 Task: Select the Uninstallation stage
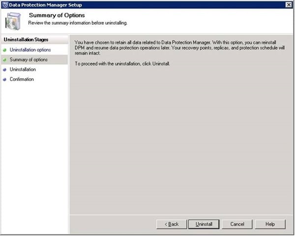(x=23, y=69)
